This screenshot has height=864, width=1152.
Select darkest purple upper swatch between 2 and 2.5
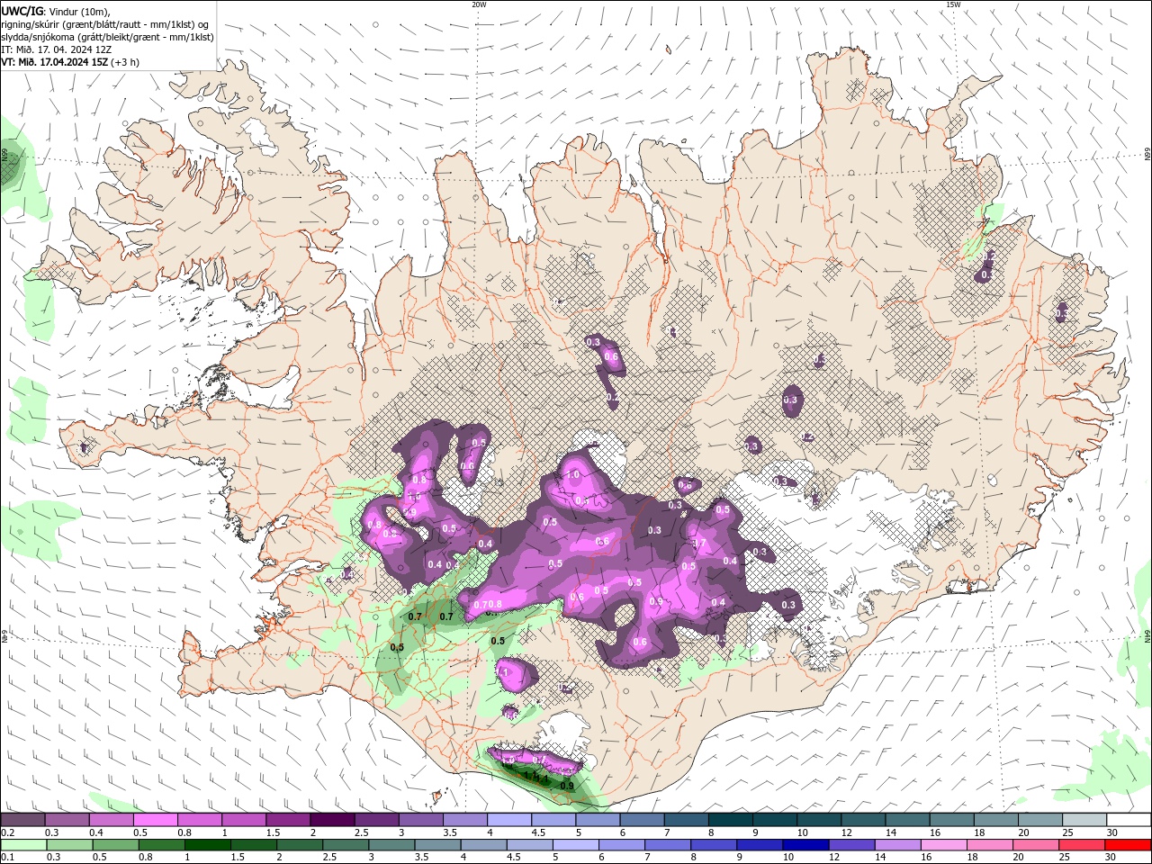(332, 820)
